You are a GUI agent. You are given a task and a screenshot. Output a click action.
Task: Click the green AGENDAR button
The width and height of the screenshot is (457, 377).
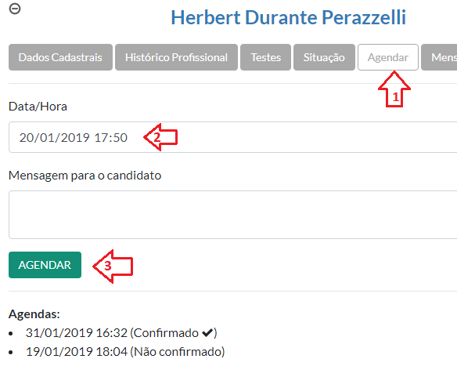pos(45,265)
